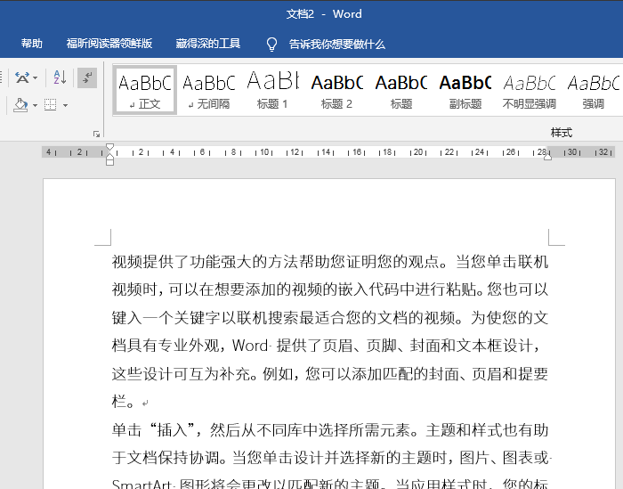Click the Sort A-Z icon
The image size is (623, 489).
pos(60,77)
